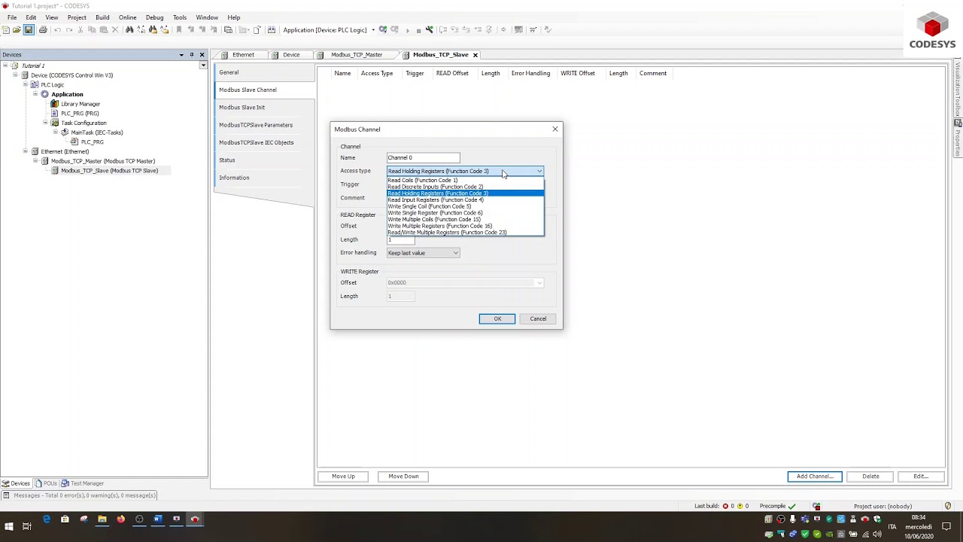Screen dimensions: 963x542
Task: Choose Write Multiple Registers (Function Code 16)
Action: click(x=465, y=226)
